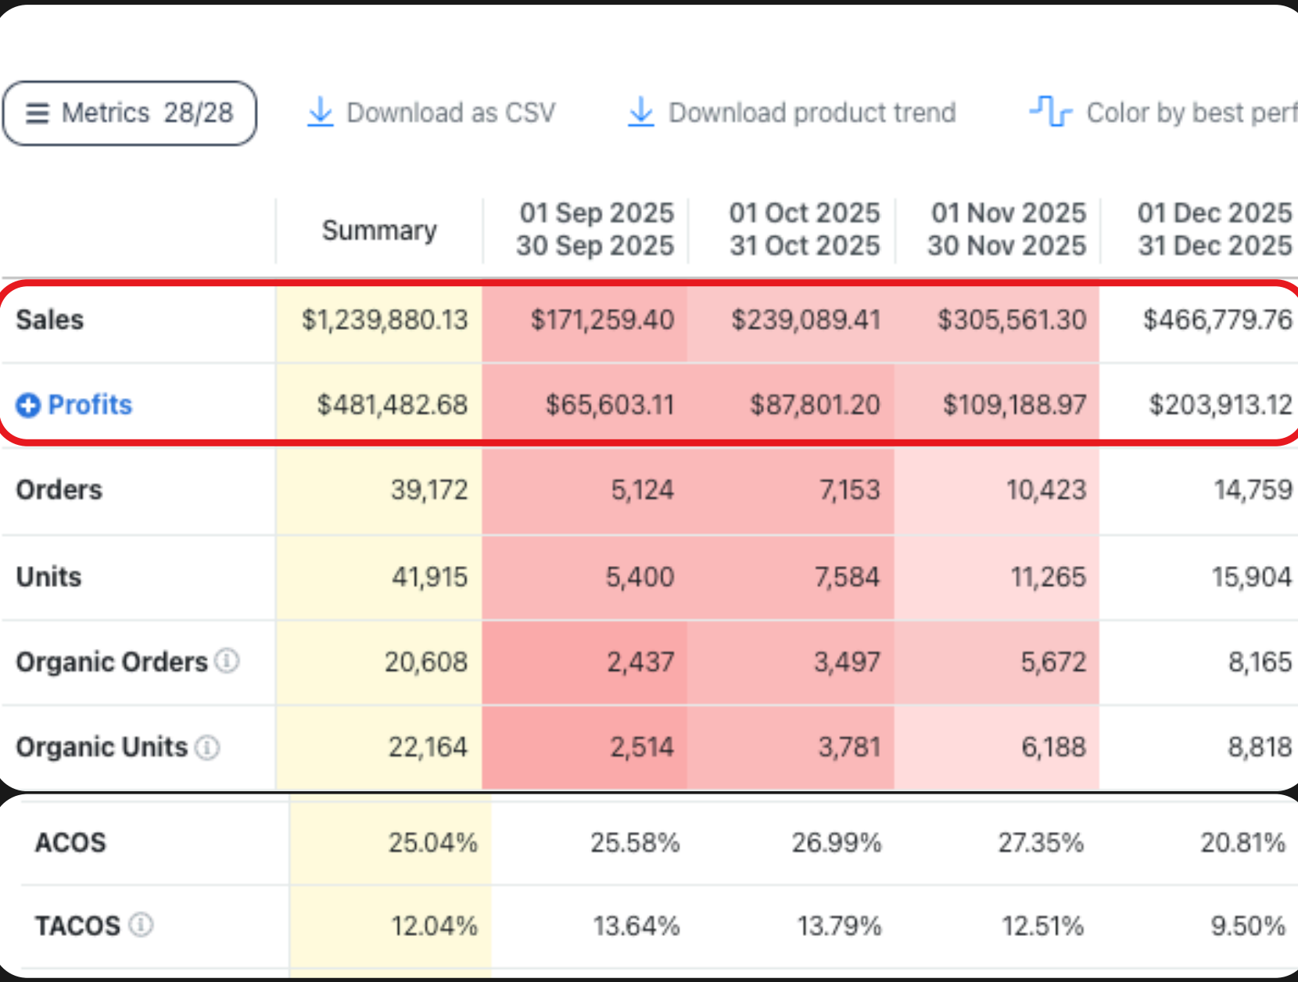Open Organic Units info icon
Image resolution: width=1298 pixels, height=982 pixels.
click(x=207, y=747)
